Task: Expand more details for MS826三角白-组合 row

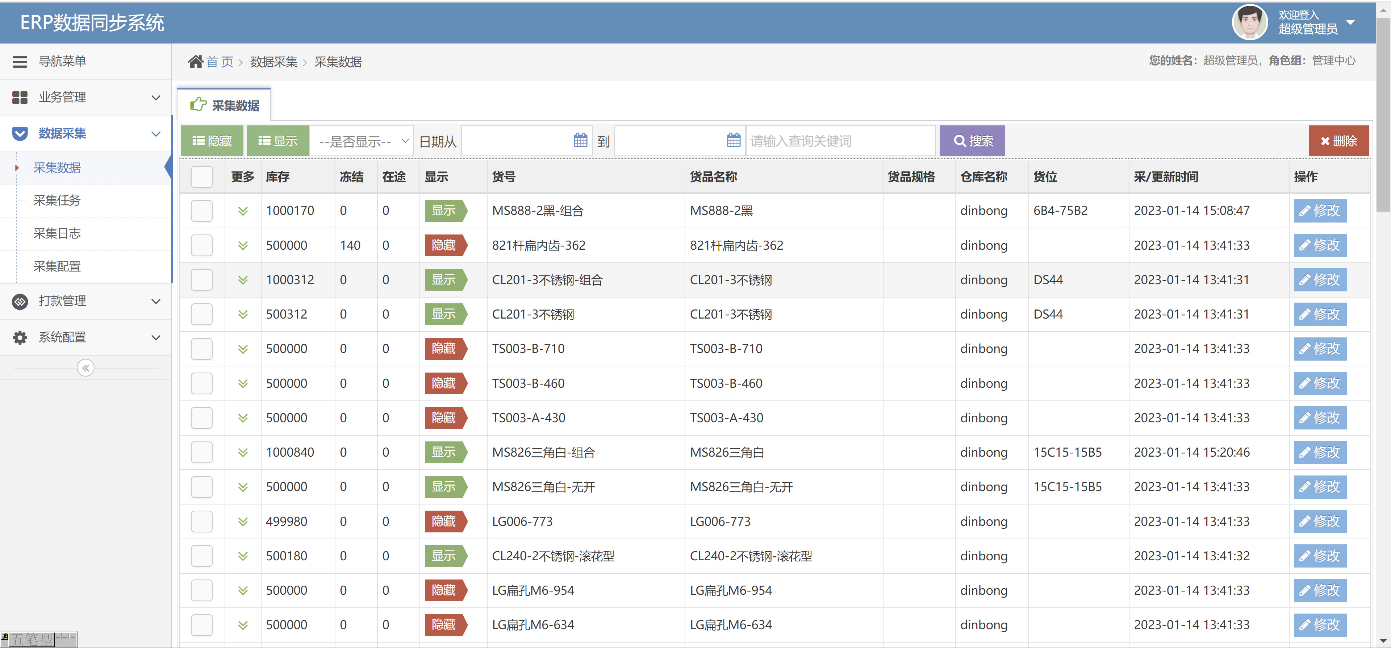Action: (243, 453)
